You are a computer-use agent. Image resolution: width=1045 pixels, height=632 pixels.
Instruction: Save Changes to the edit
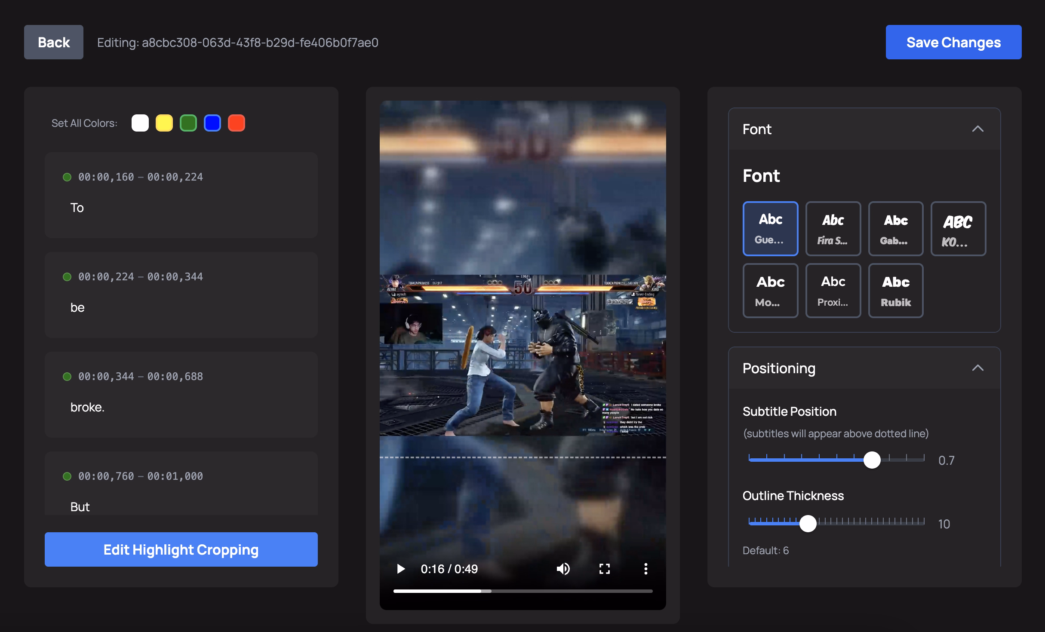(953, 42)
